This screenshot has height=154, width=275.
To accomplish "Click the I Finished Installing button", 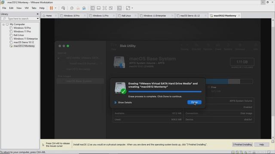I will pos(242,145).
